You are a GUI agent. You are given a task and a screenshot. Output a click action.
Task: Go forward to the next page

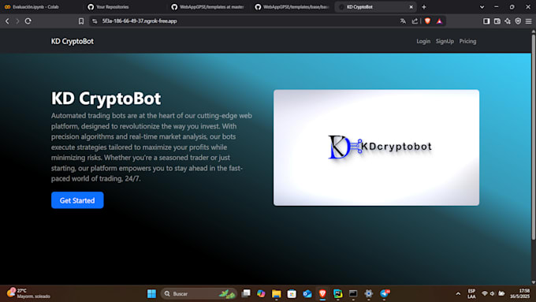click(17, 21)
